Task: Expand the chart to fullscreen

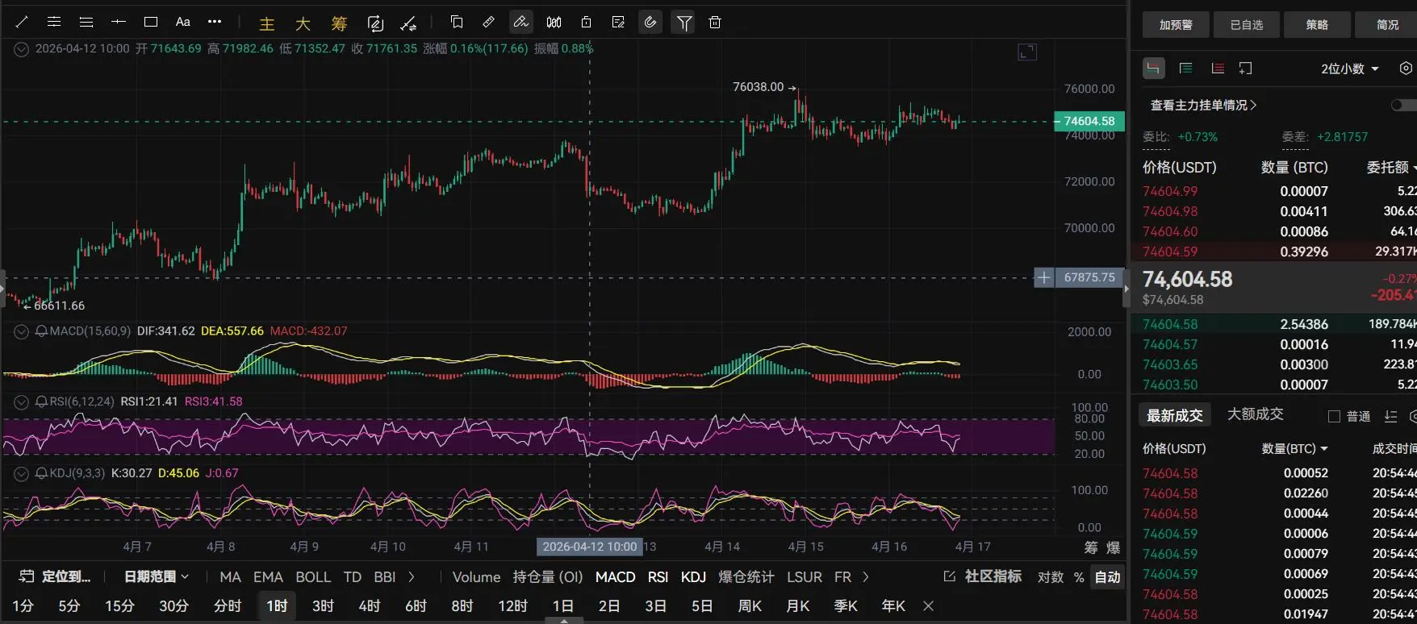Action: click(x=1026, y=52)
